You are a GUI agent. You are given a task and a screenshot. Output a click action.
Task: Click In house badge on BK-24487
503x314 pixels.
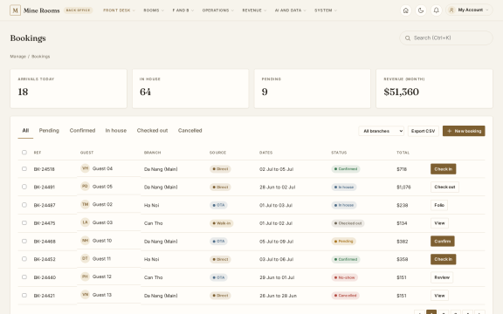coord(344,205)
